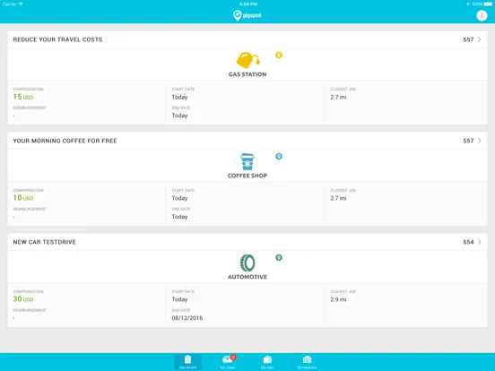Open the Reduce Your Travel Costs title
Viewport: 495px width, 371px height.
tap(57, 39)
